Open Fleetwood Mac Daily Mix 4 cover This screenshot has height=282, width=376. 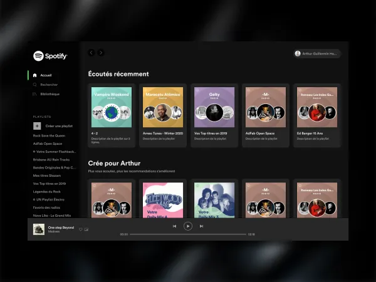pyautogui.click(x=163, y=200)
